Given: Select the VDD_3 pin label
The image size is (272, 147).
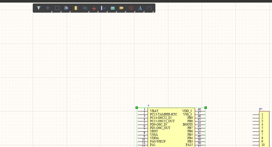Looking at the screenshot, I should point(187,111).
